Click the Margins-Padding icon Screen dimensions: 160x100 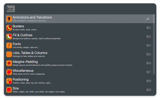click(x=9, y=63)
